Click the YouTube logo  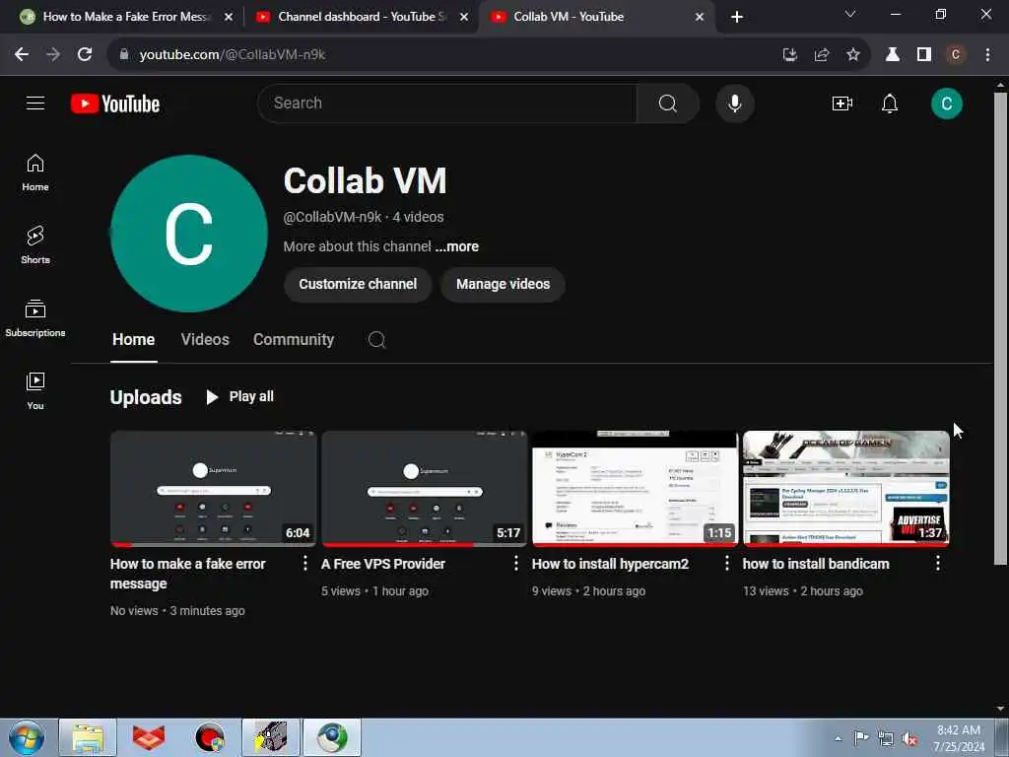point(115,103)
